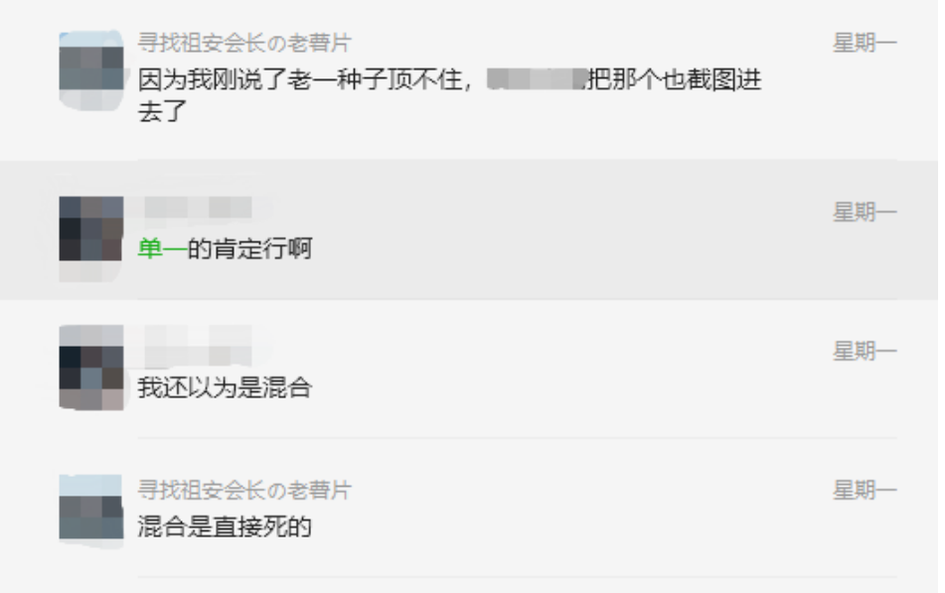Open the 混合是直接死的 message
Viewport: 945px width, 593px height.
coord(225,526)
